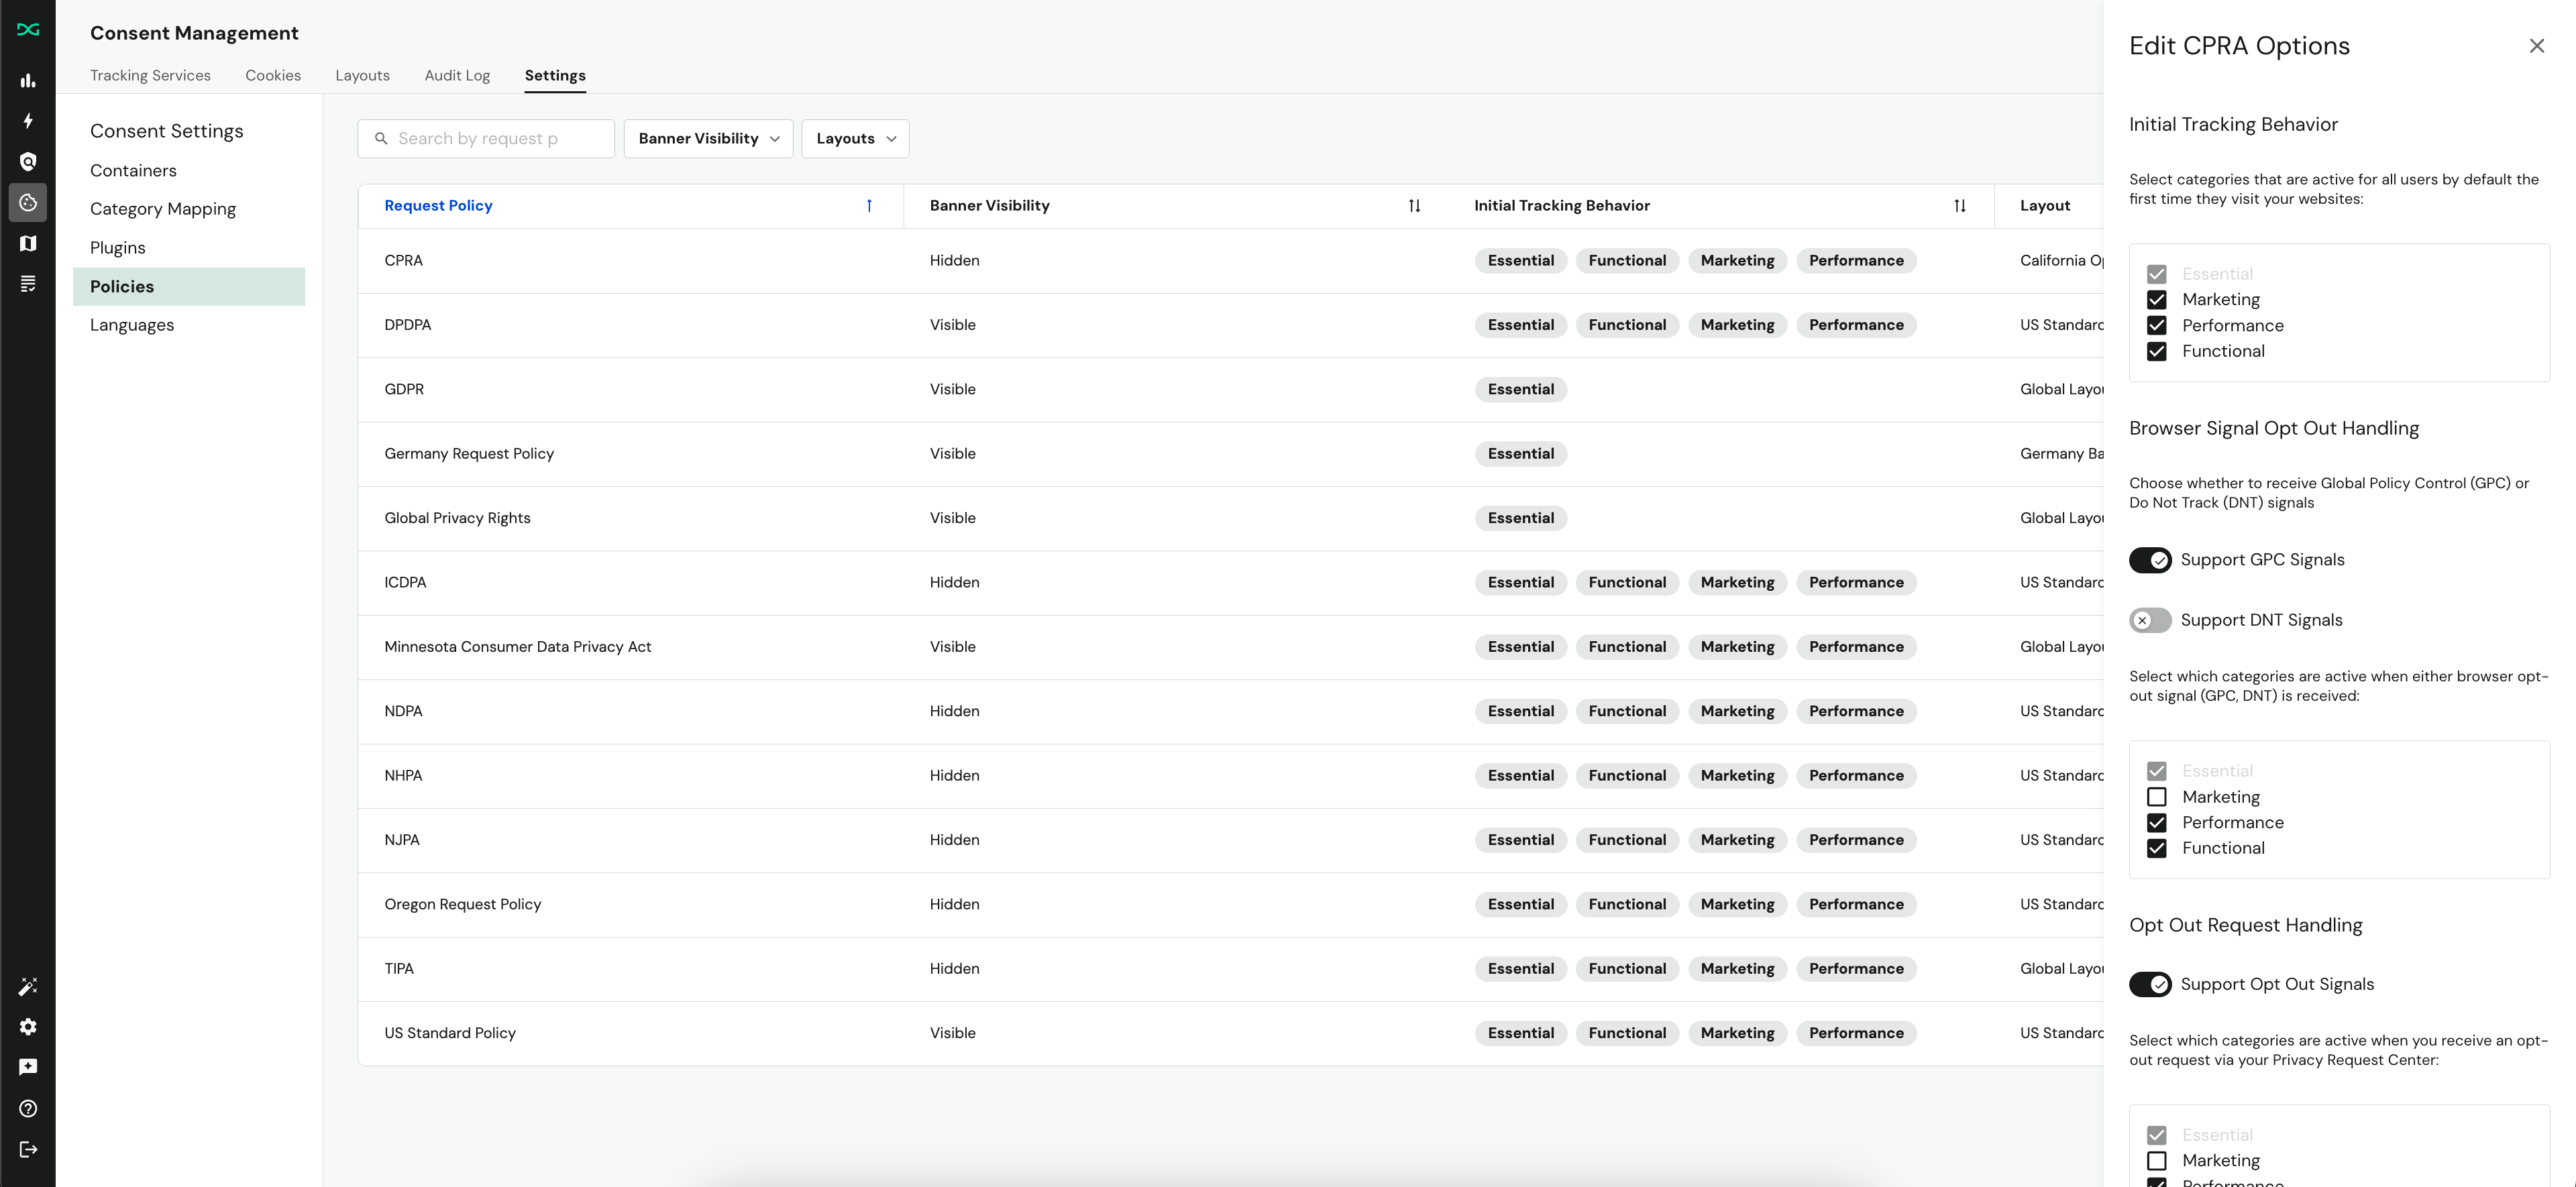Open the checklist sidebar icon
2576x1187 pixels.
[28, 284]
